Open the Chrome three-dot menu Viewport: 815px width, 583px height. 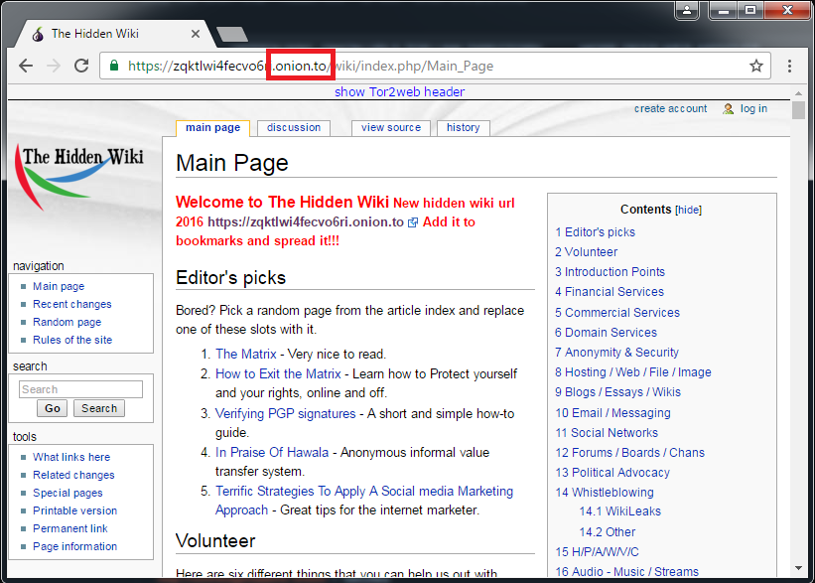point(789,66)
